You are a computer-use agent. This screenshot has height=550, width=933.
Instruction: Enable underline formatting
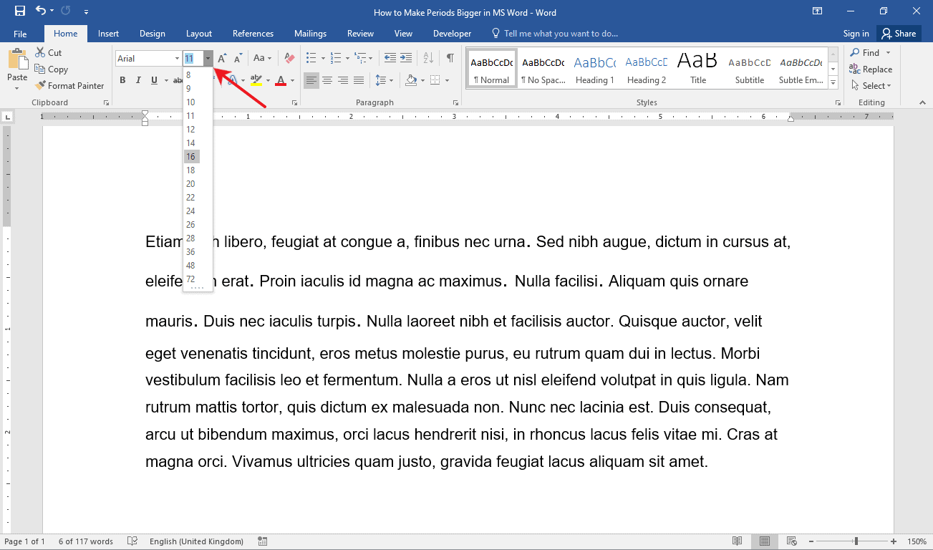click(152, 79)
